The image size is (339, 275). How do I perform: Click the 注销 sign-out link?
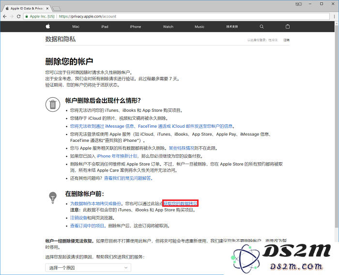pos(286,40)
